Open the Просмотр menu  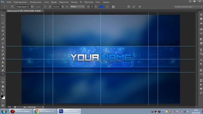[89, 2]
